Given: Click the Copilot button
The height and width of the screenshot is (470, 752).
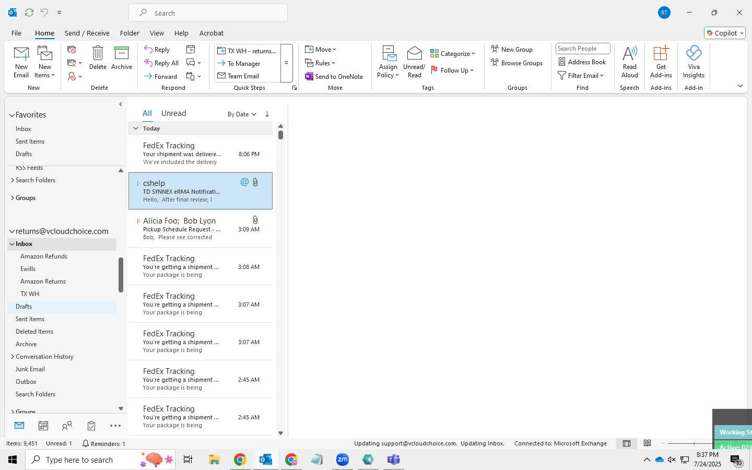Looking at the screenshot, I should 725,33.
